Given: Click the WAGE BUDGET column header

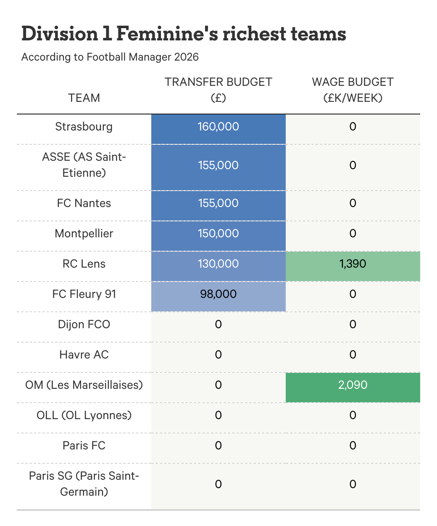Looking at the screenshot, I should point(353,90).
